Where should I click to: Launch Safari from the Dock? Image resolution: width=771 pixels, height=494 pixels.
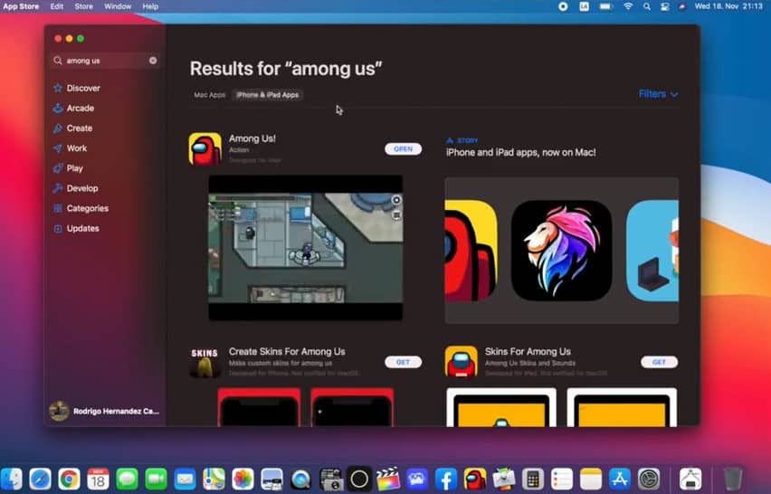40,479
